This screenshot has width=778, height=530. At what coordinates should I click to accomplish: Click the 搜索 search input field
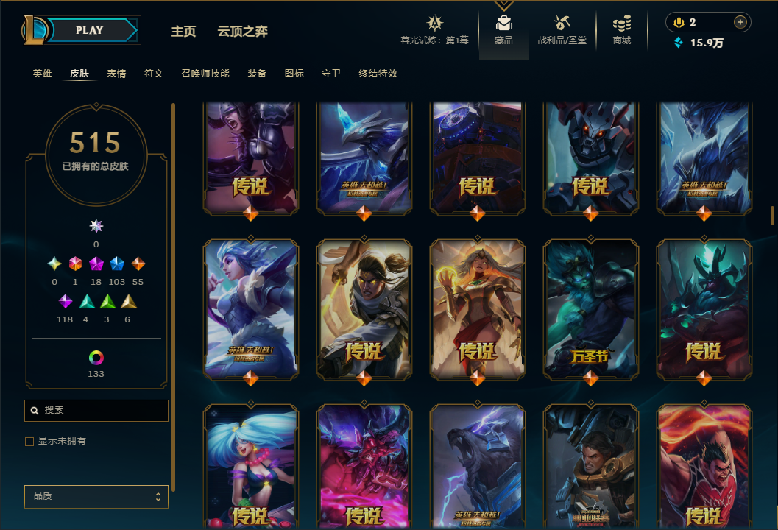(96, 411)
